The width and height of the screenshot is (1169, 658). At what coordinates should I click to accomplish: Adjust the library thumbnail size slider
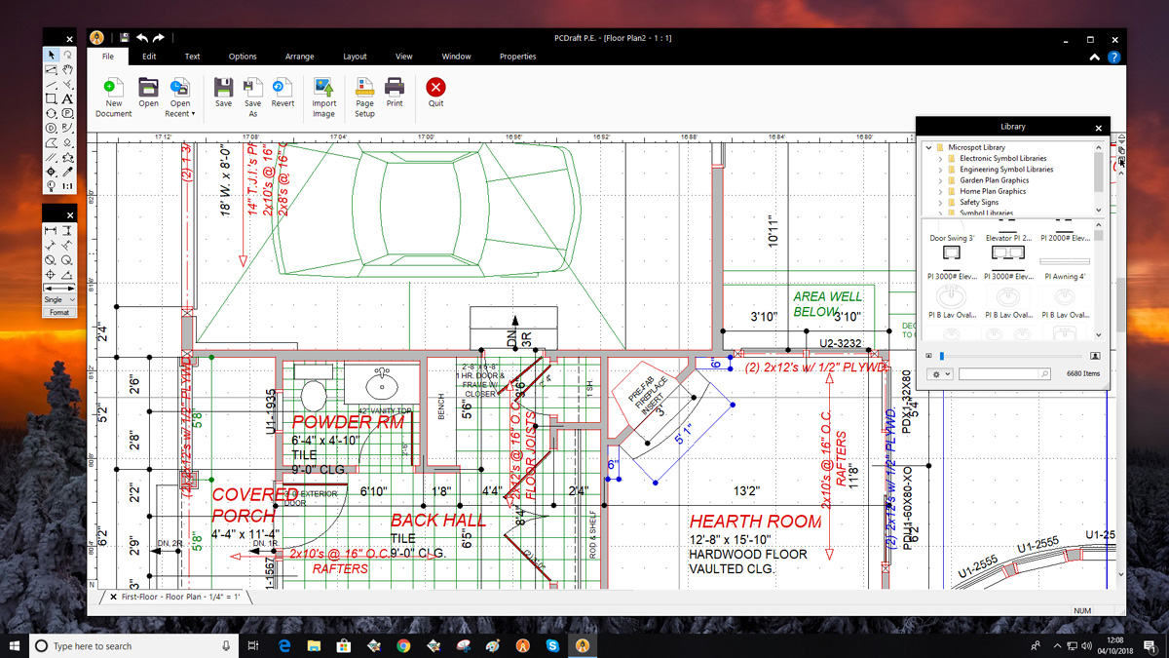942,357
